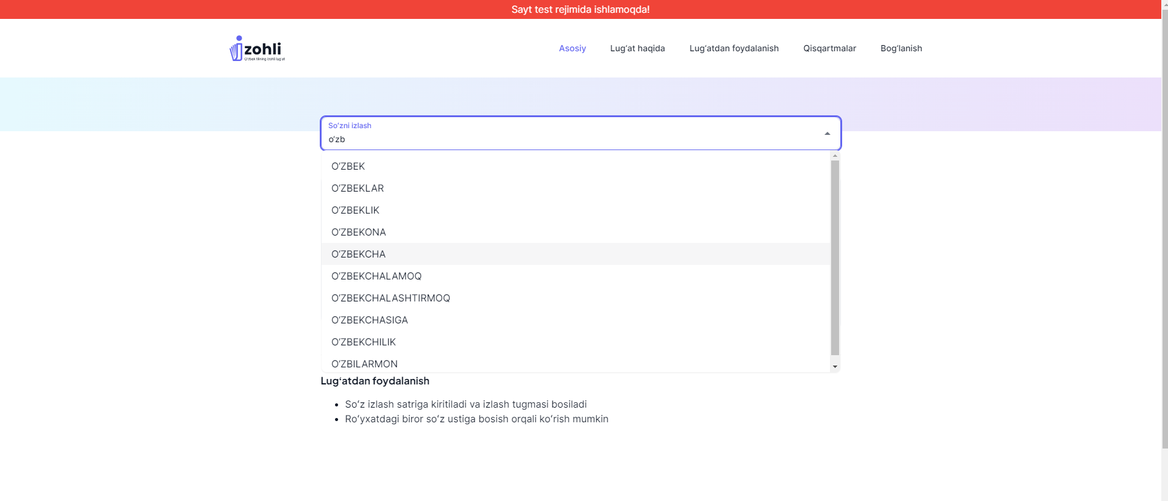Pick the O'ZBEKLIK suggestion
The height and width of the screenshot is (501, 1168).
pyautogui.click(x=355, y=210)
